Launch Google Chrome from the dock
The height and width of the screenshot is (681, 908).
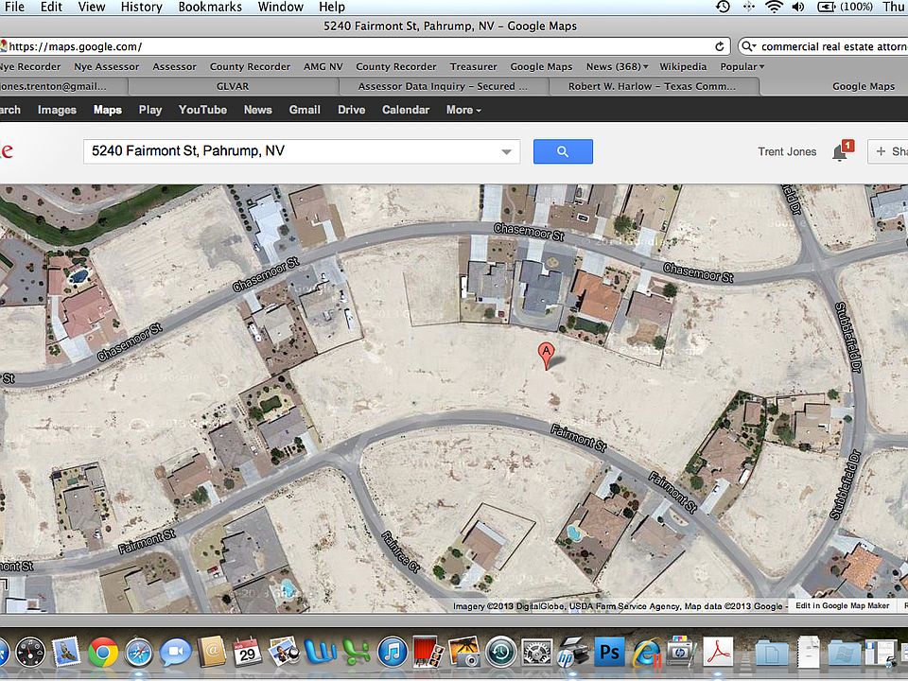click(x=103, y=652)
